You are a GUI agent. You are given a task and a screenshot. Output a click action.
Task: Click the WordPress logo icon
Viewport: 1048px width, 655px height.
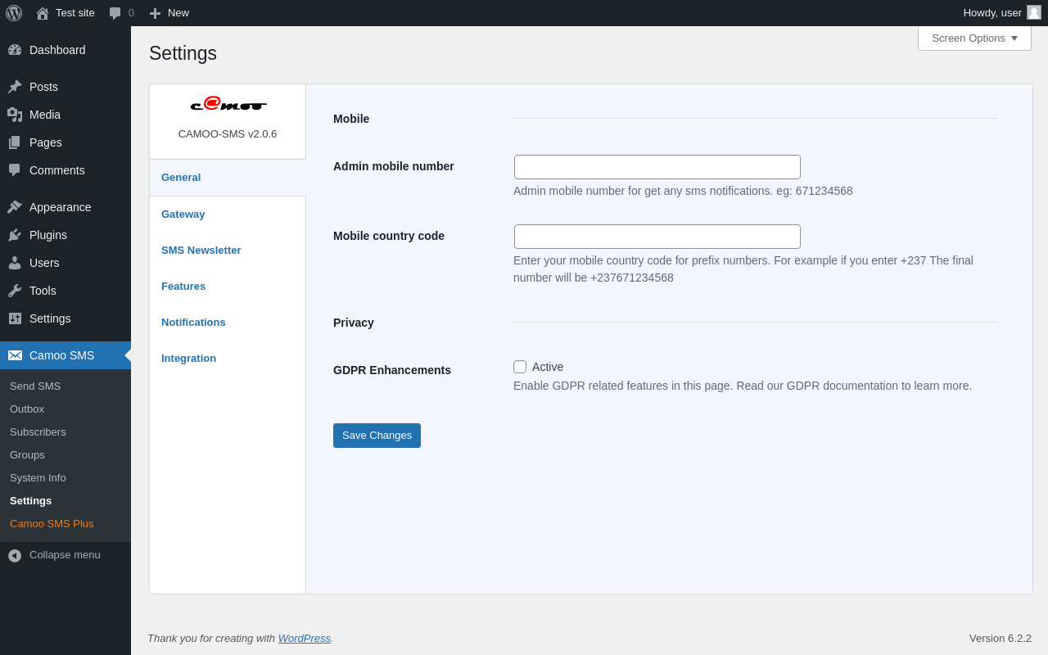tap(14, 13)
